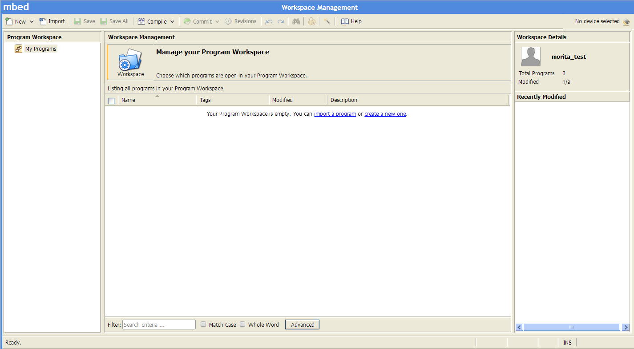Image resolution: width=634 pixels, height=349 pixels.
Task: Open Help from the toolbar
Action: click(x=351, y=21)
